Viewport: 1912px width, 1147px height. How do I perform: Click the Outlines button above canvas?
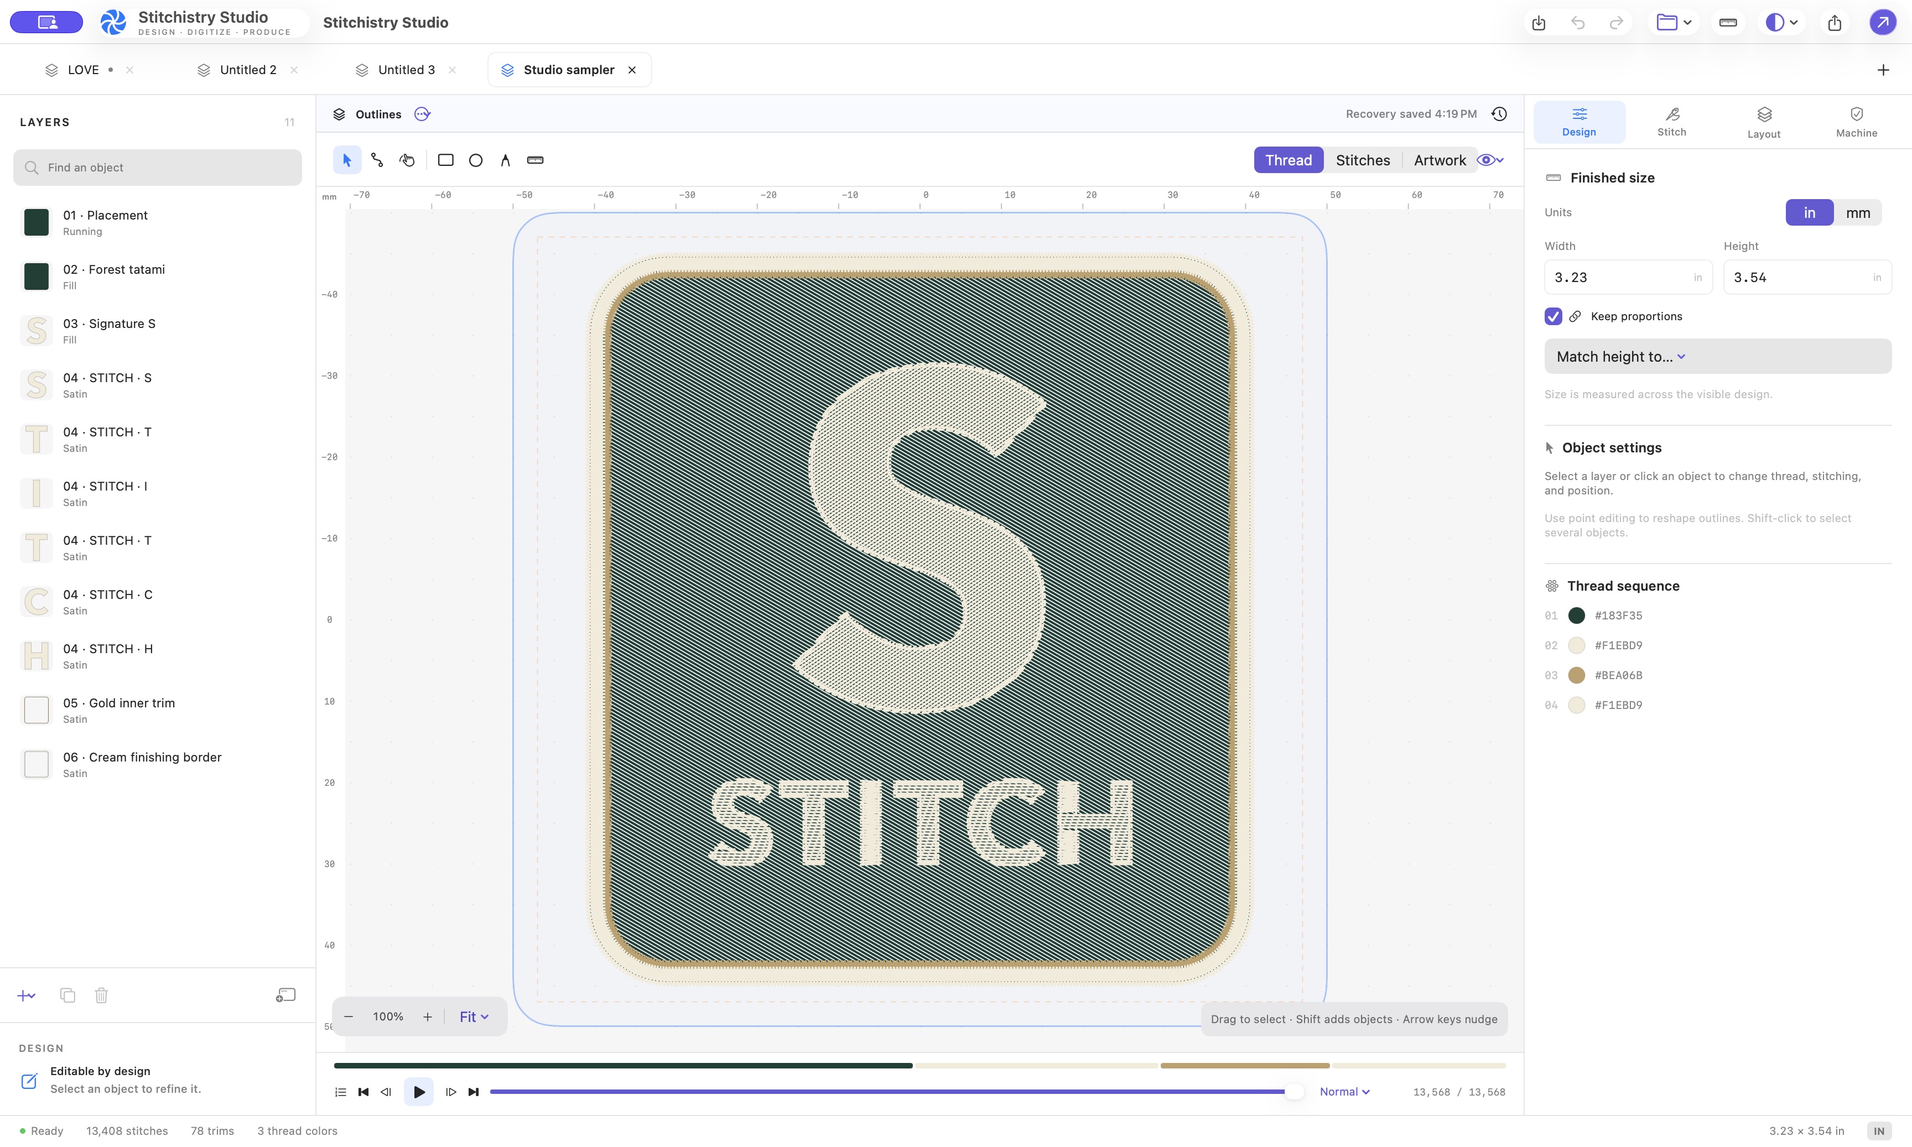[x=368, y=114]
